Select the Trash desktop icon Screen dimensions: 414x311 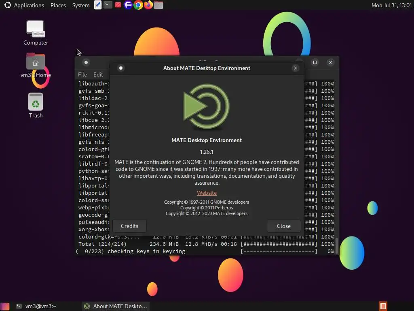(36, 106)
